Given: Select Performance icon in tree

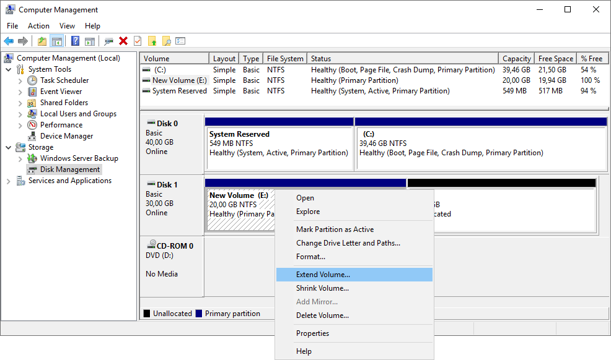Looking at the screenshot, I should click(32, 125).
